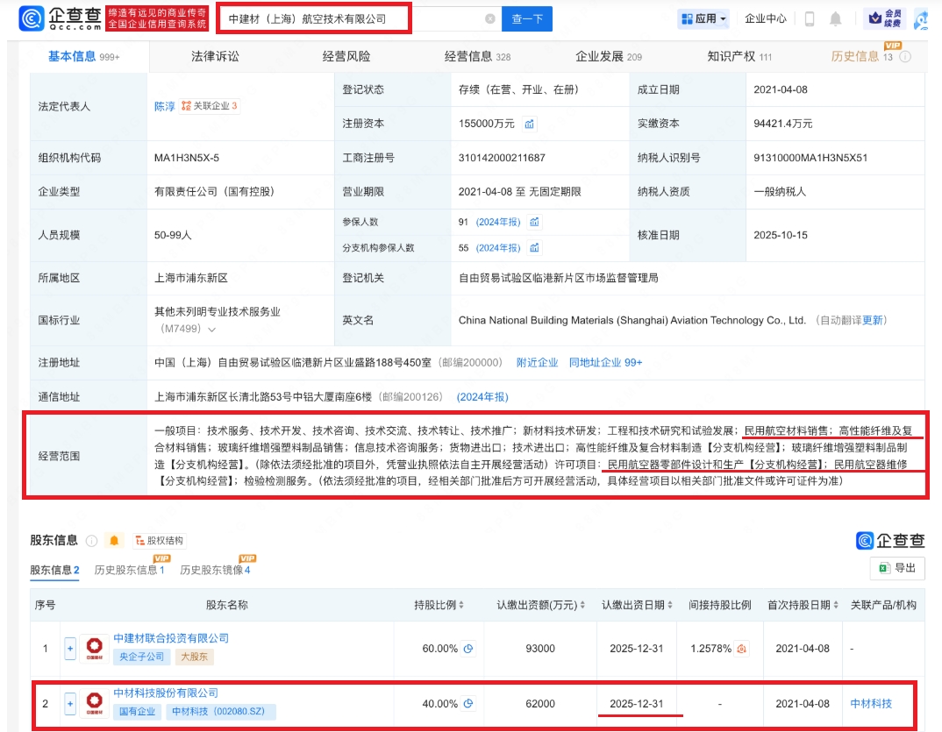
Task: Open legal representative 陈淳 link
Action: pyautogui.click(x=164, y=106)
